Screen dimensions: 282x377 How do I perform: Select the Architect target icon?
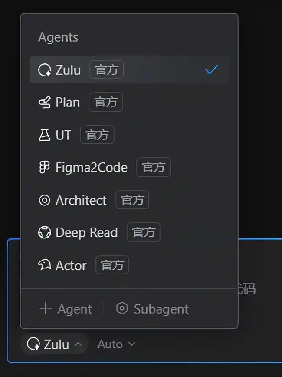tap(45, 200)
